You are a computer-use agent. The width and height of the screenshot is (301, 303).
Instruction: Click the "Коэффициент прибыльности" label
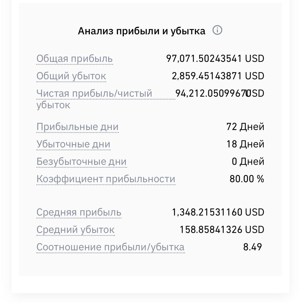pos(106,179)
